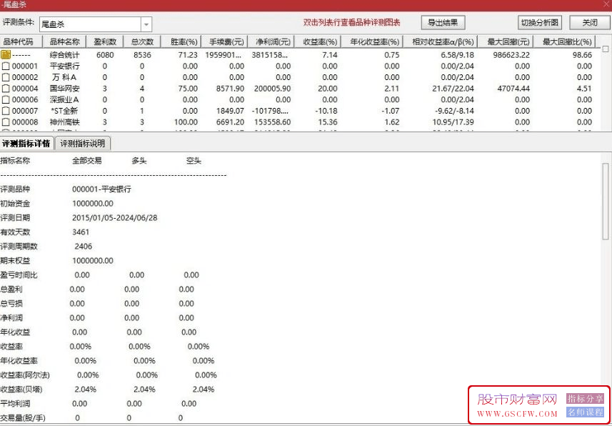Viewport: 612px width, 426px height.
Task: Open the 评测条件 dropdown arrow
Action: click(x=146, y=24)
